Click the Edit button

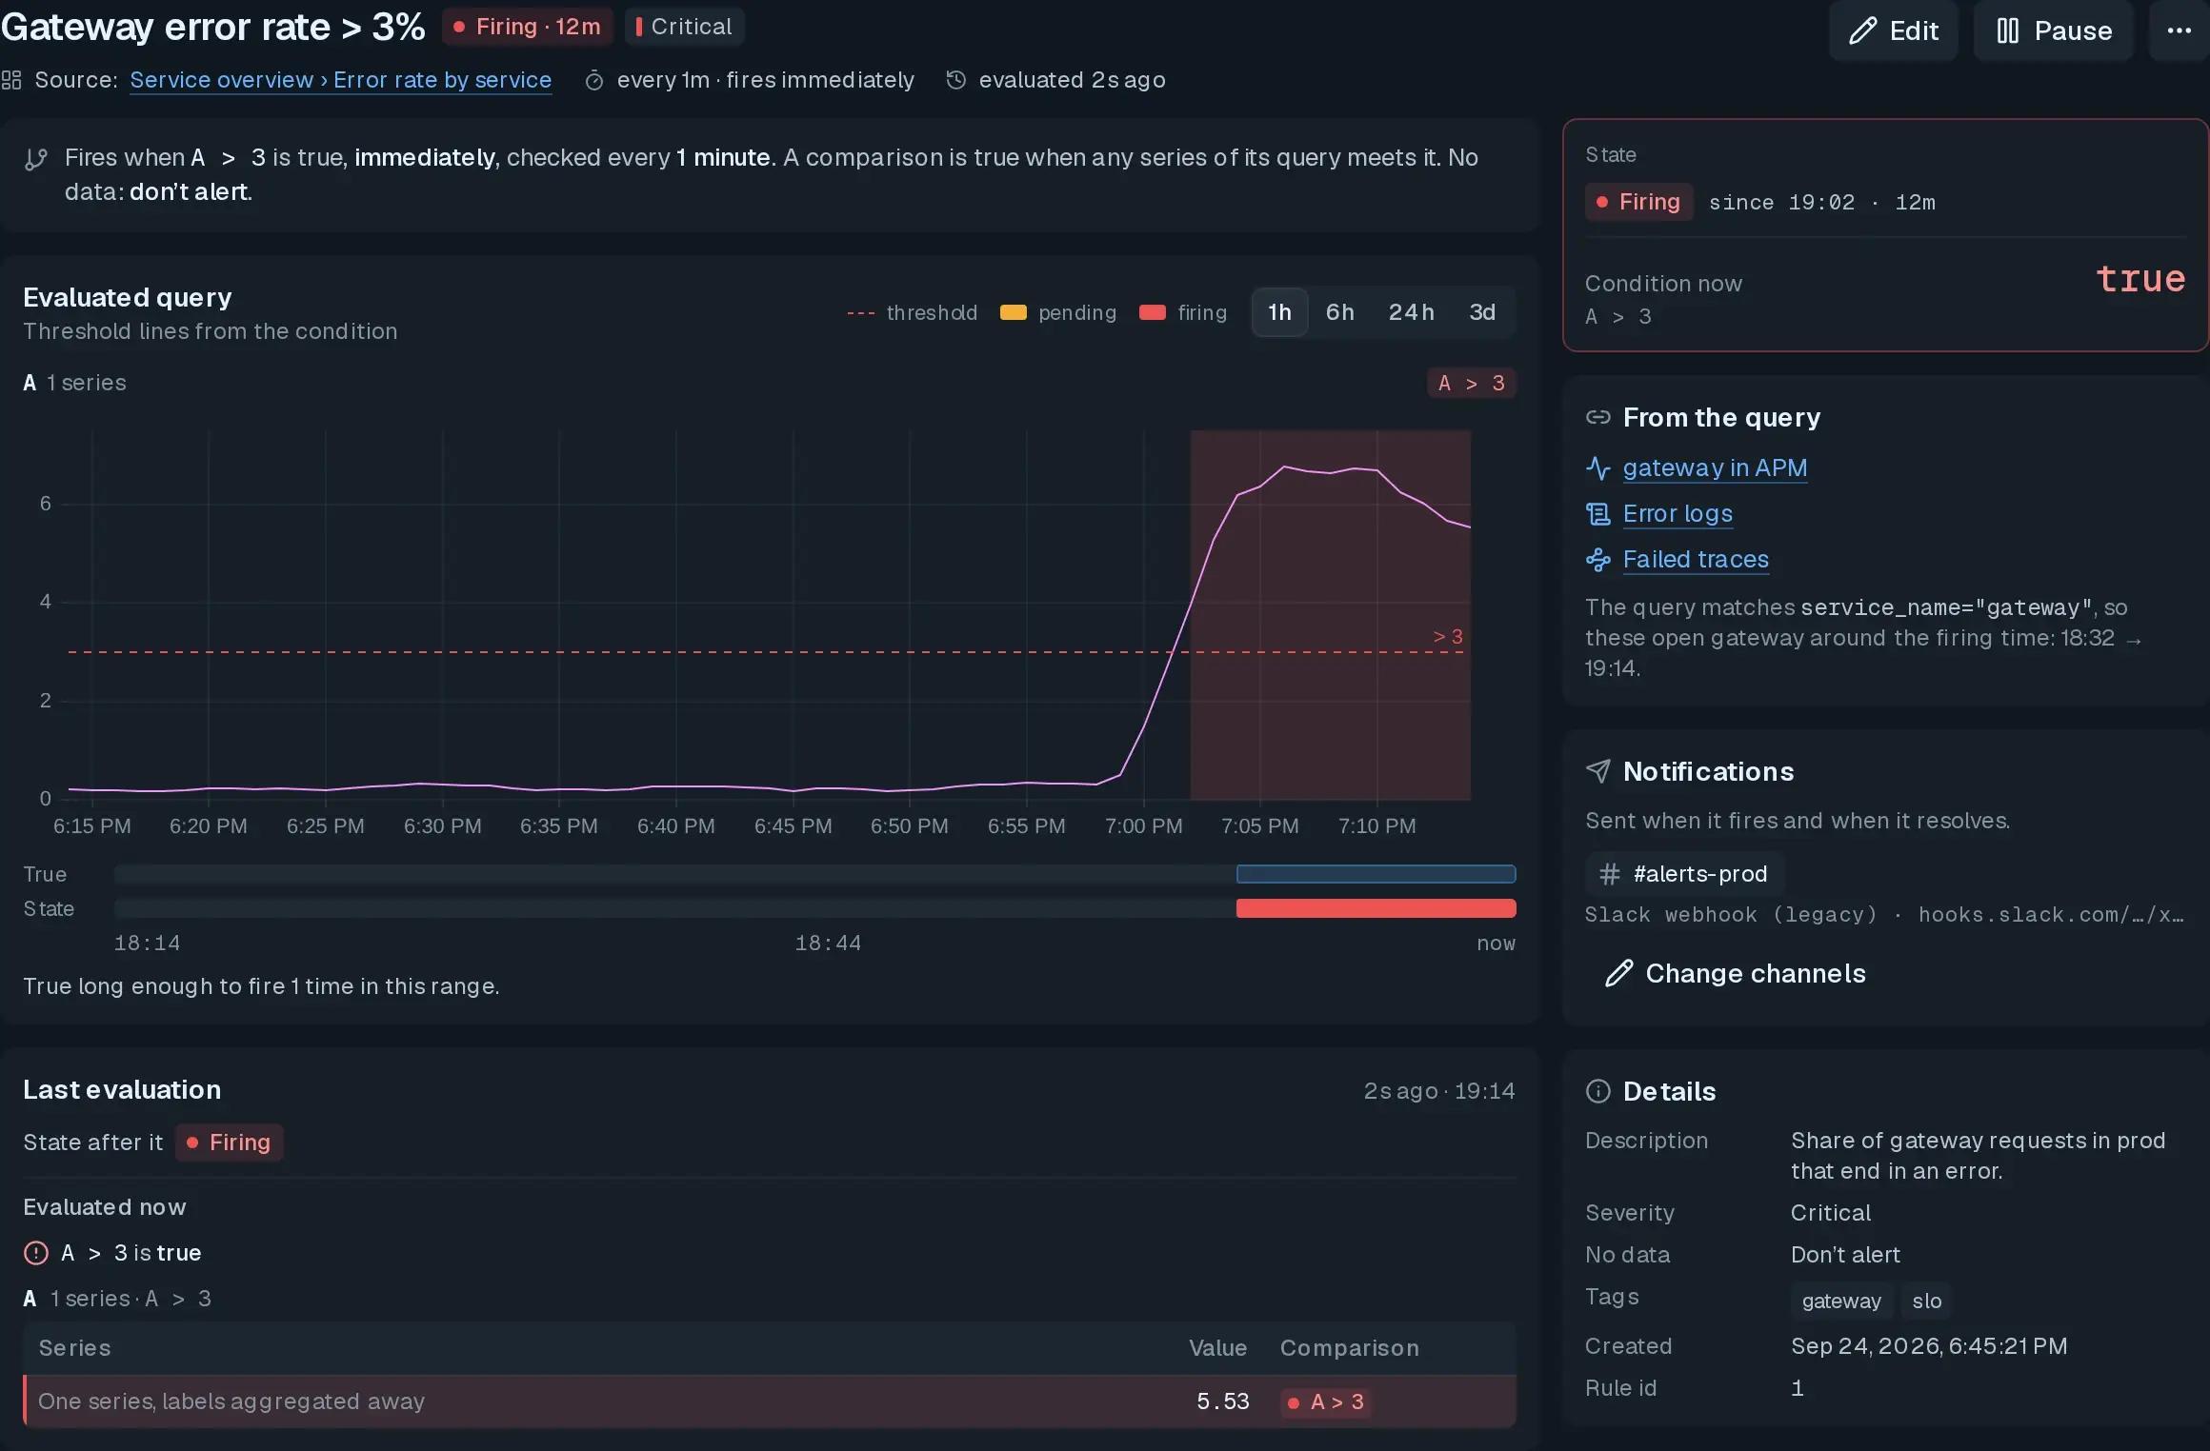pyautogui.click(x=1893, y=30)
